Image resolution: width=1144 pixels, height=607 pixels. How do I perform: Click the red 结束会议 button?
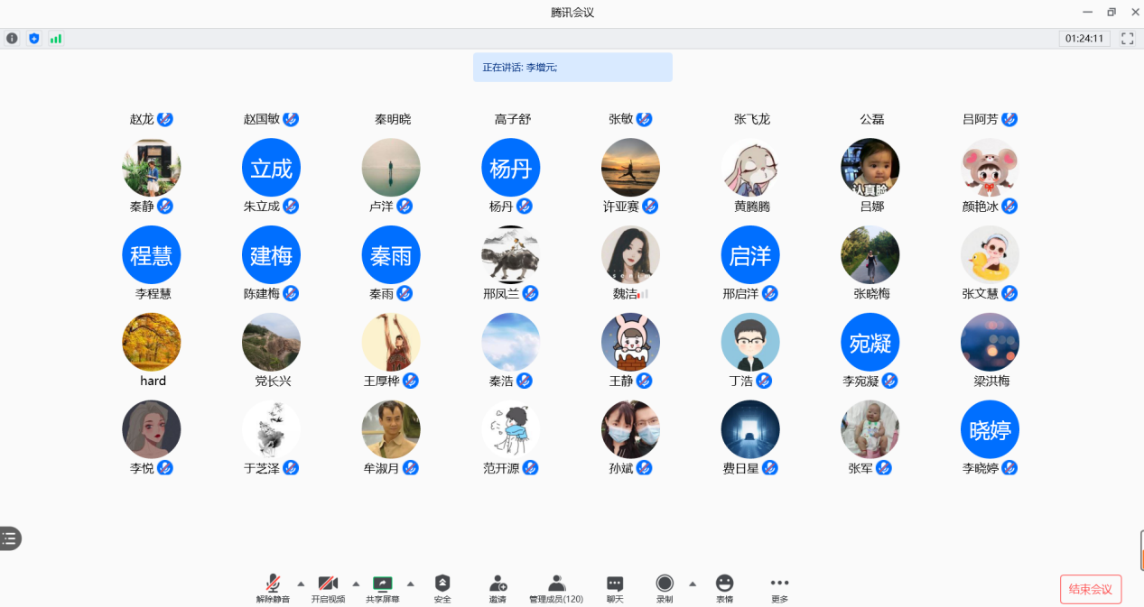point(1090,589)
